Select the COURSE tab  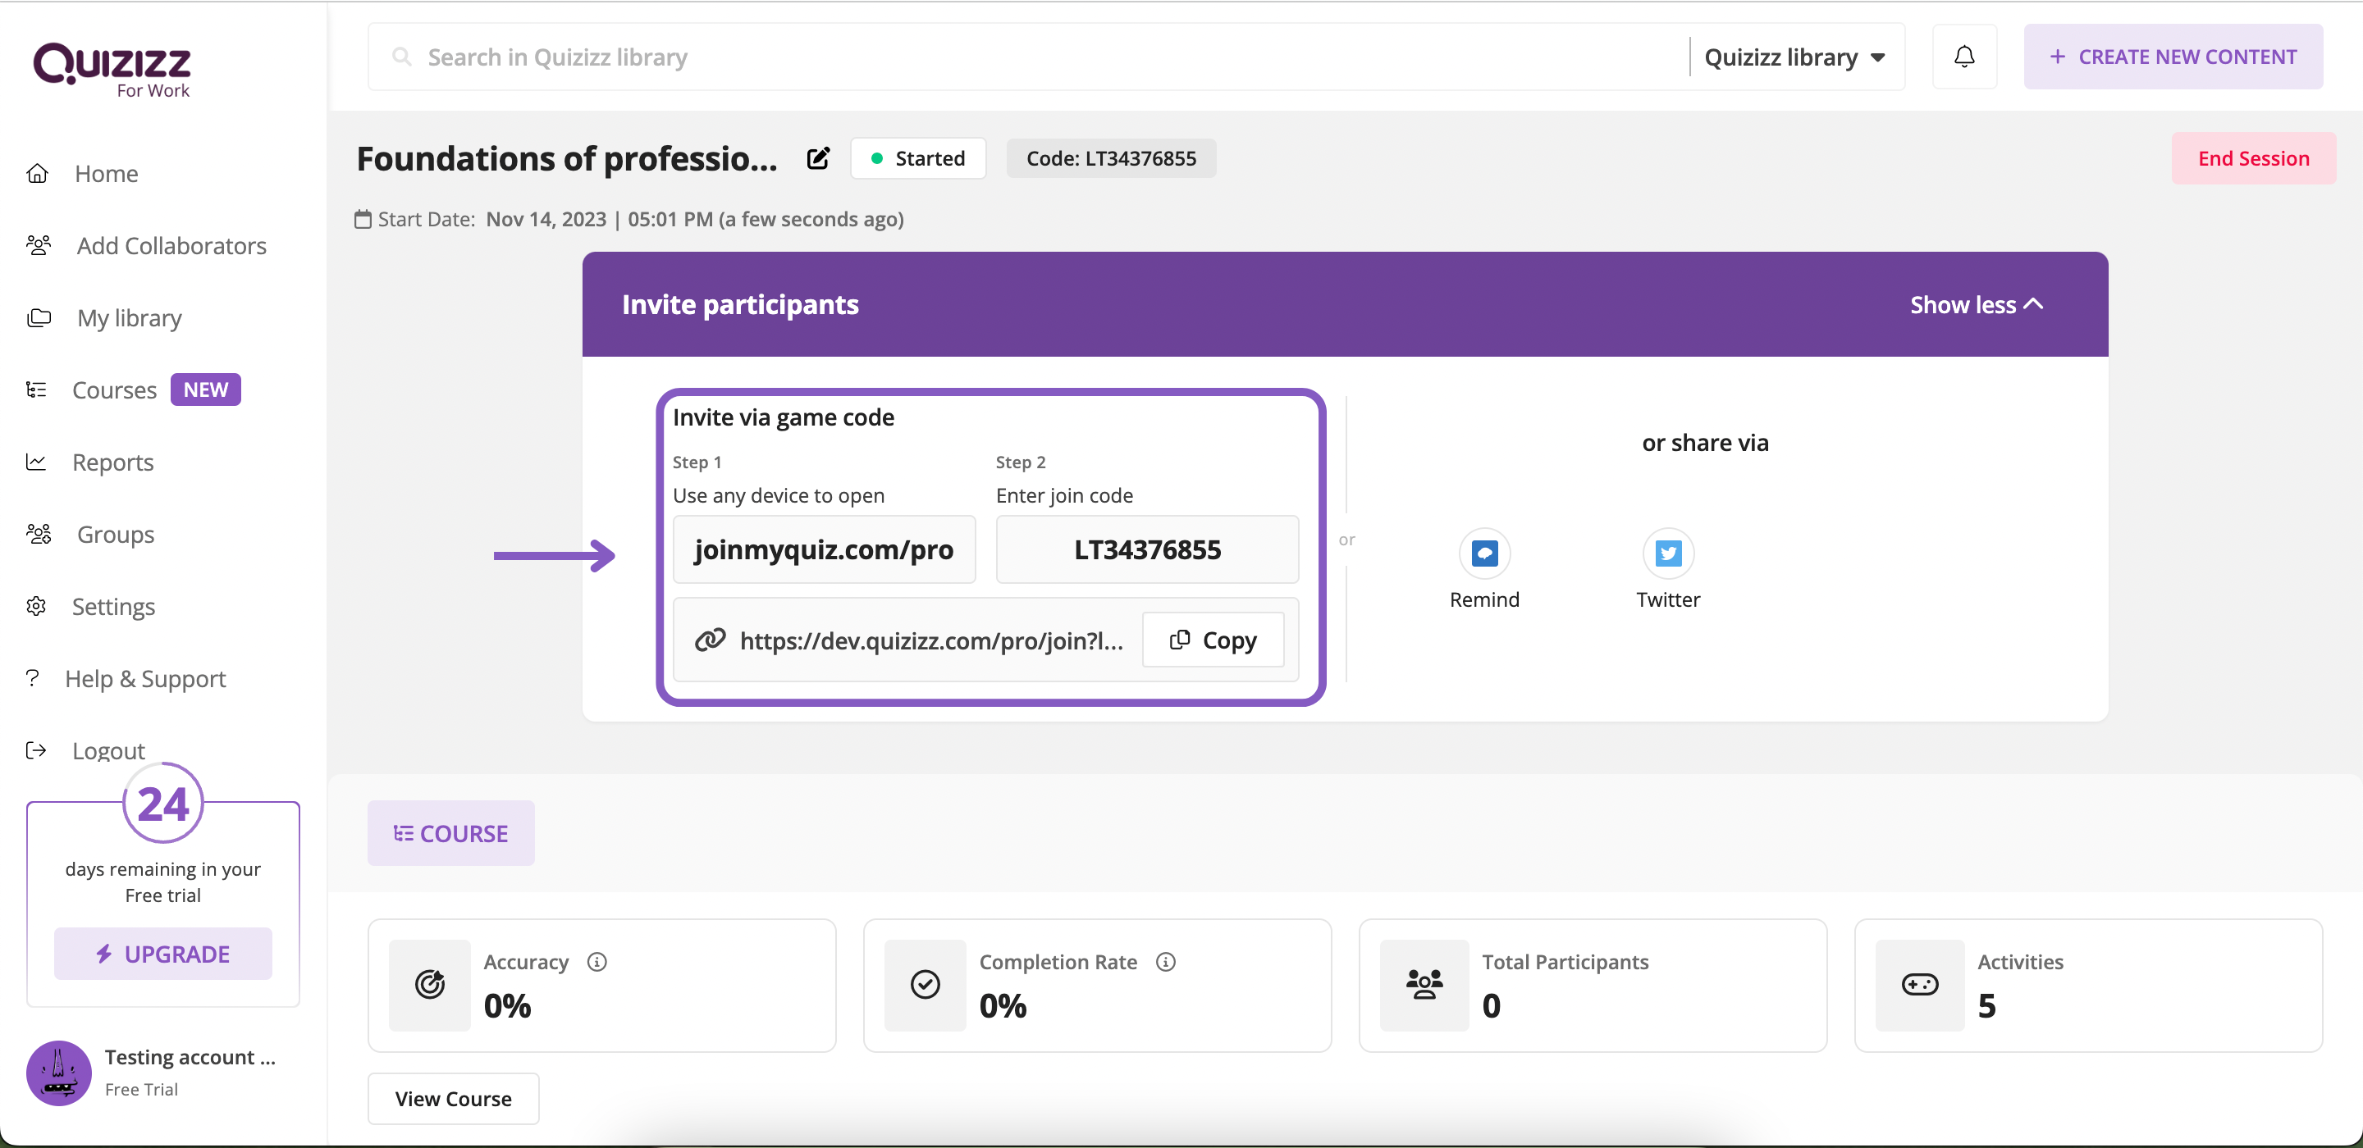click(450, 832)
